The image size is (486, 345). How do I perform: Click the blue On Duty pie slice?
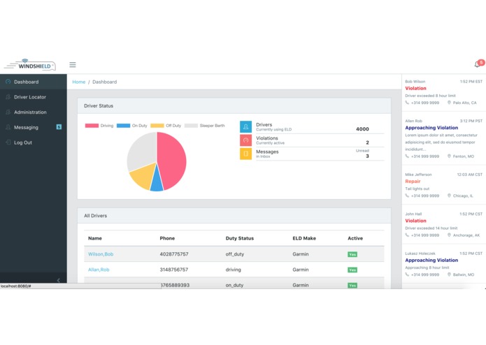click(x=157, y=182)
